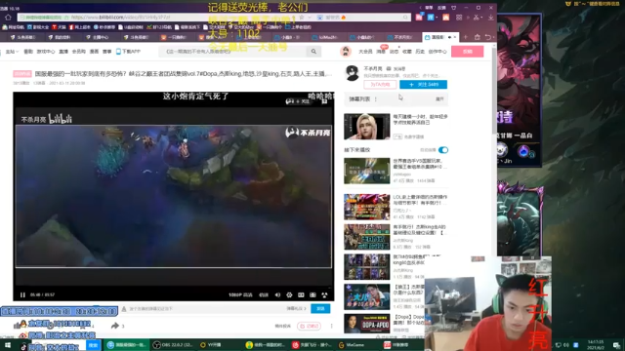Toggle widescreen mode in the player
Image resolution: width=625 pixels, height=351 pixels.
301,294
